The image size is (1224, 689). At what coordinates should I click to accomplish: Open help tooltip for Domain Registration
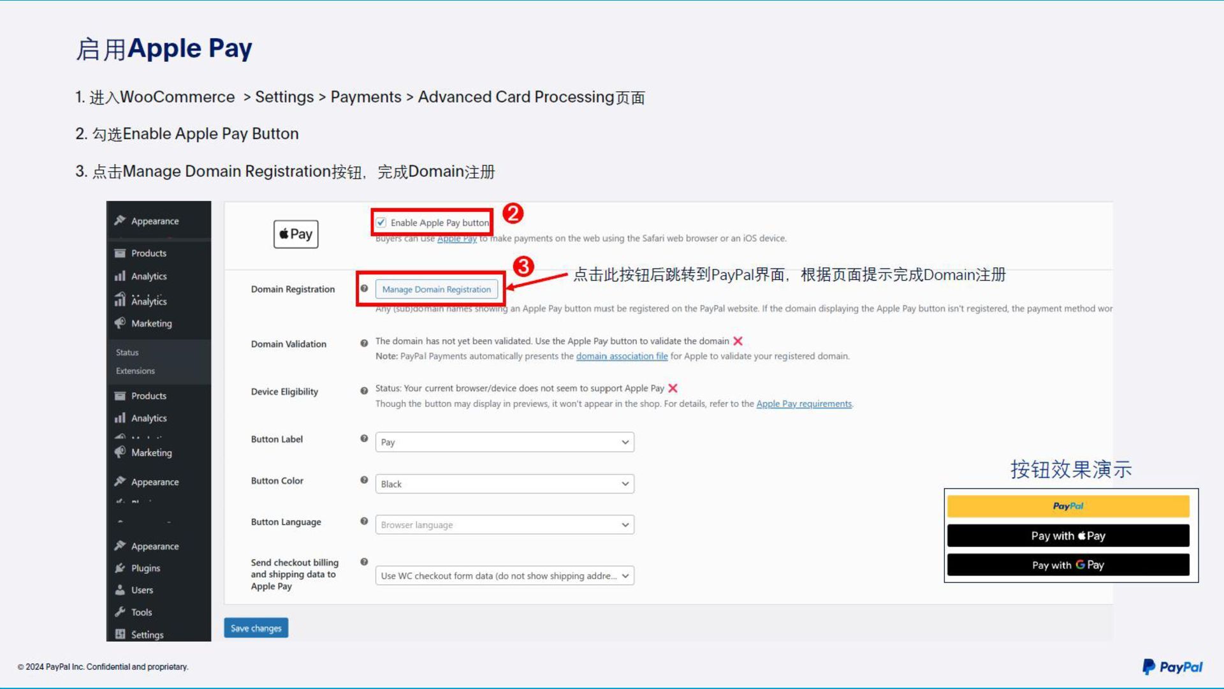click(364, 288)
